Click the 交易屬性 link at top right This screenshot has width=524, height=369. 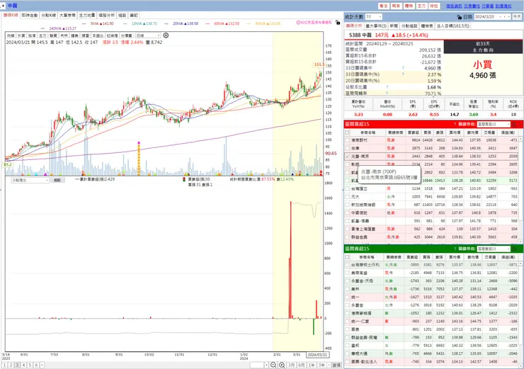(472, 6)
